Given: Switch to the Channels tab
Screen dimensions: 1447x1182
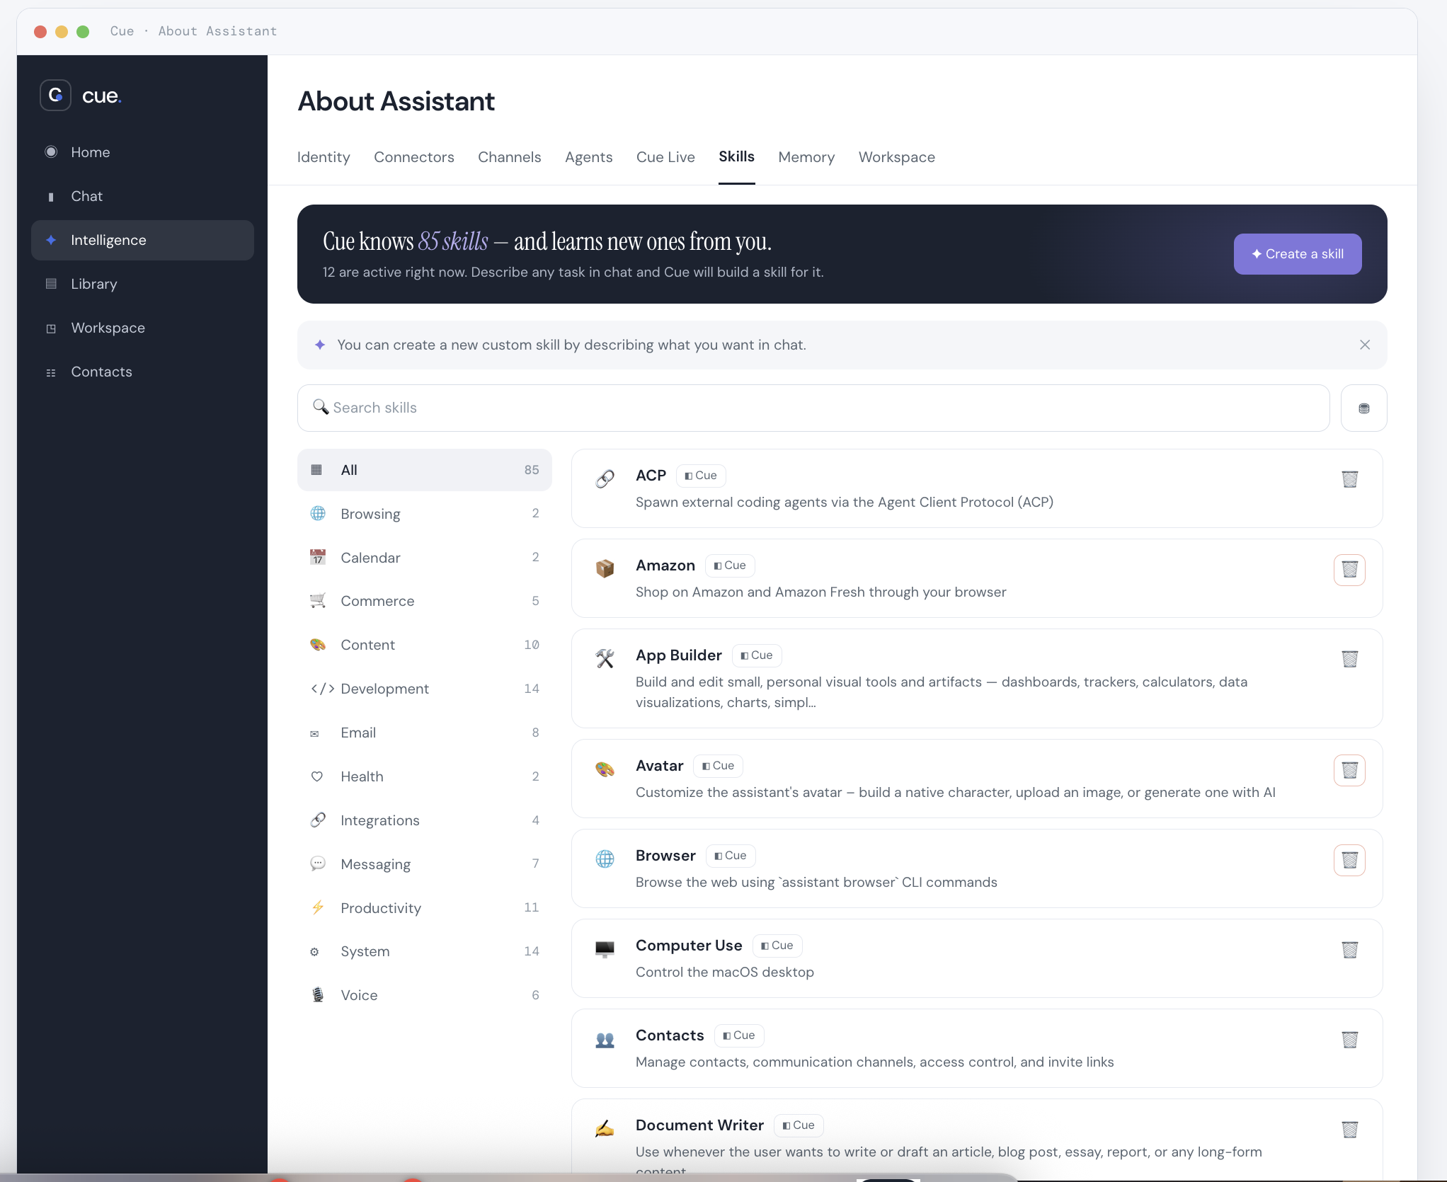Looking at the screenshot, I should pos(510,157).
